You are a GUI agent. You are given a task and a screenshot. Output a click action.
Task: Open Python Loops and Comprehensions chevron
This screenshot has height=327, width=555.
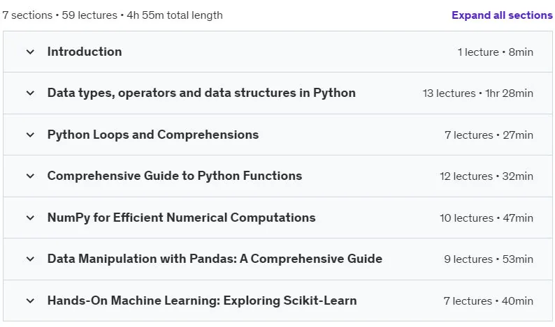pyautogui.click(x=31, y=135)
